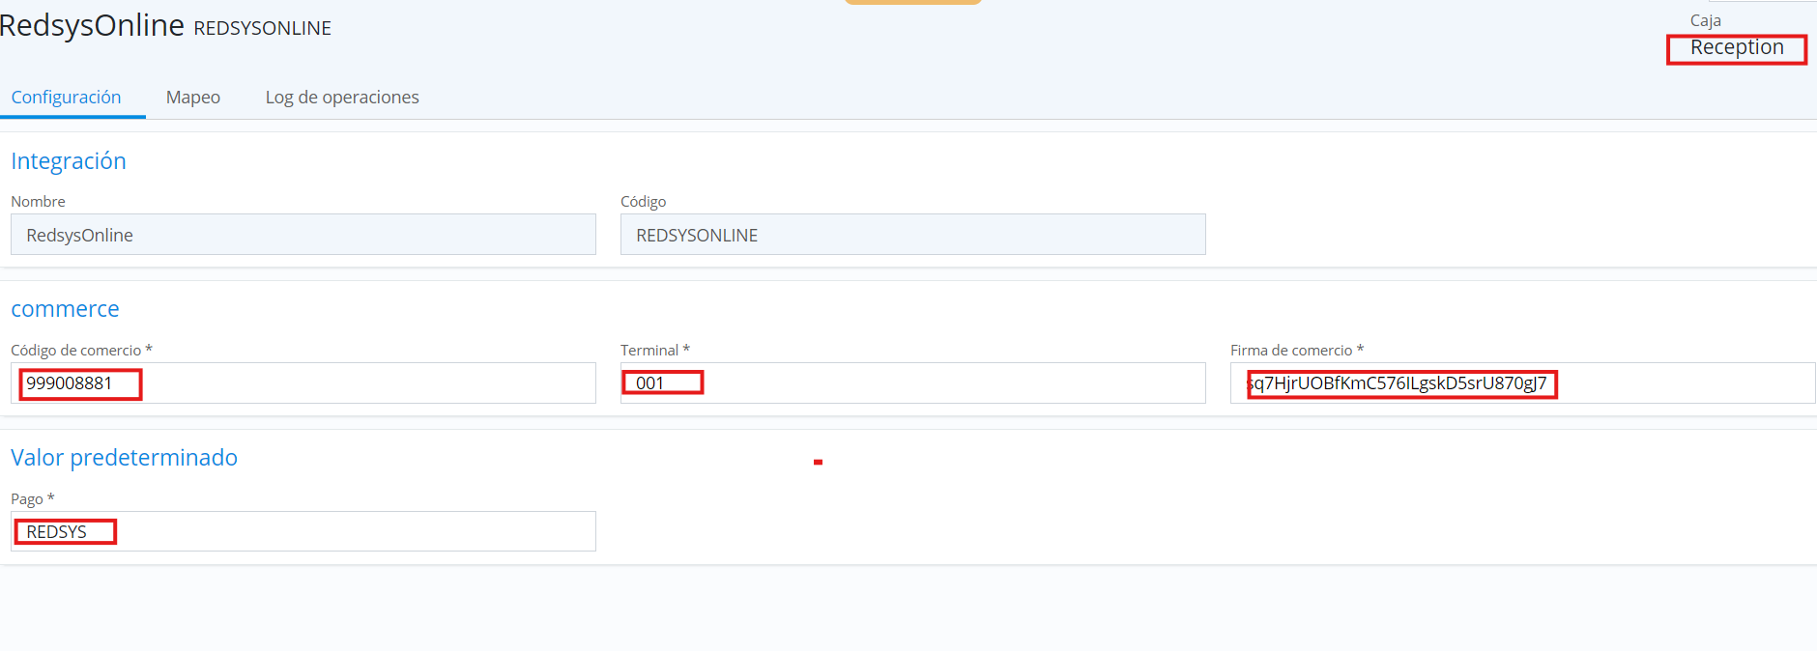Select the Firma de comercio input field
The height and width of the screenshot is (651, 1817).
click(x=1521, y=383)
